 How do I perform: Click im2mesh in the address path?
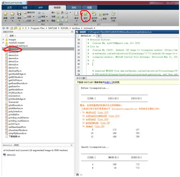[x=88, y=28]
